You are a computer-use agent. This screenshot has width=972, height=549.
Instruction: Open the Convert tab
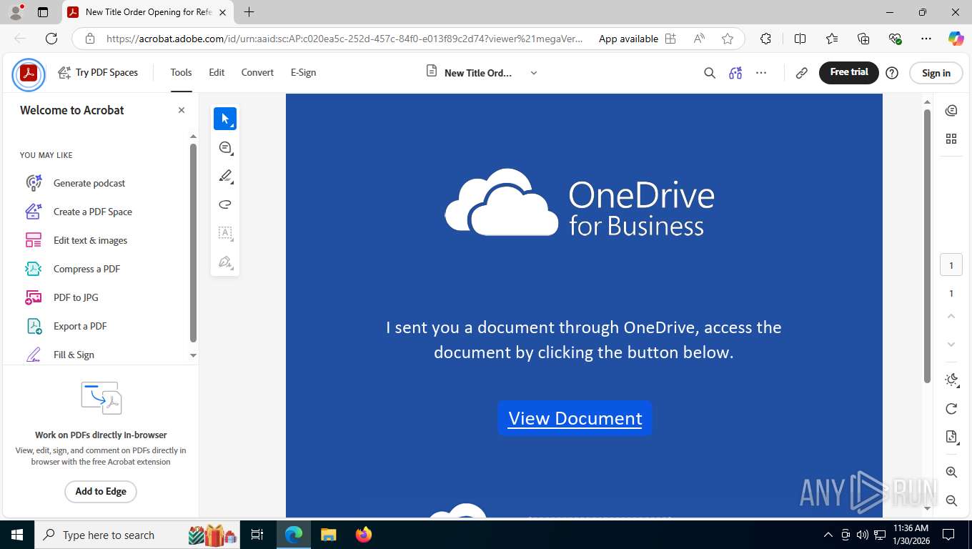[x=257, y=72]
